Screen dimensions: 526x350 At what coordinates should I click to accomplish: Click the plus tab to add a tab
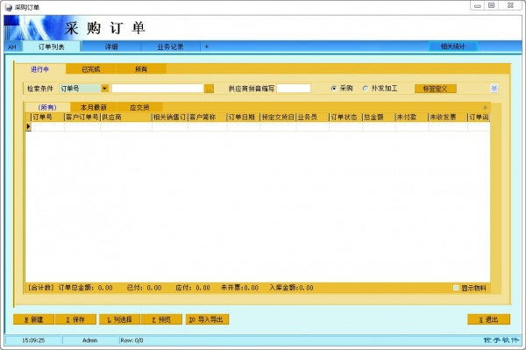[x=207, y=46]
